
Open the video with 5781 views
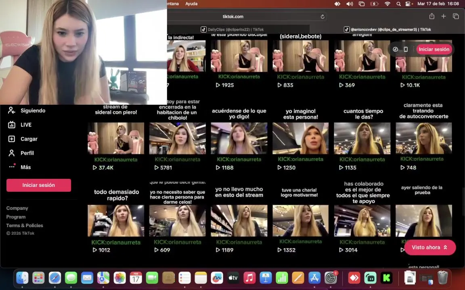tap(177, 138)
